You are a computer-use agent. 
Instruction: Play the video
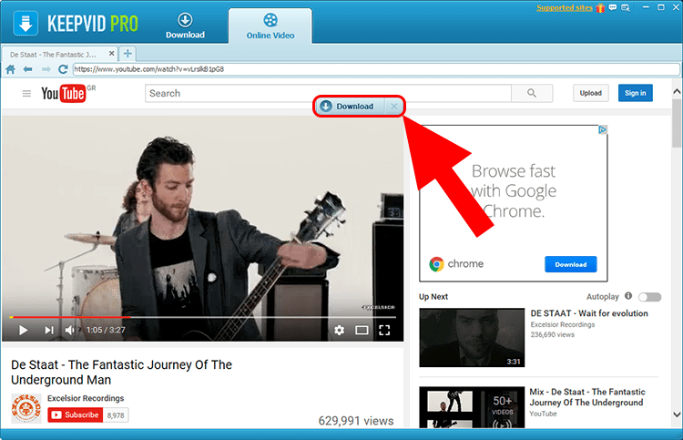pos(23,330)
